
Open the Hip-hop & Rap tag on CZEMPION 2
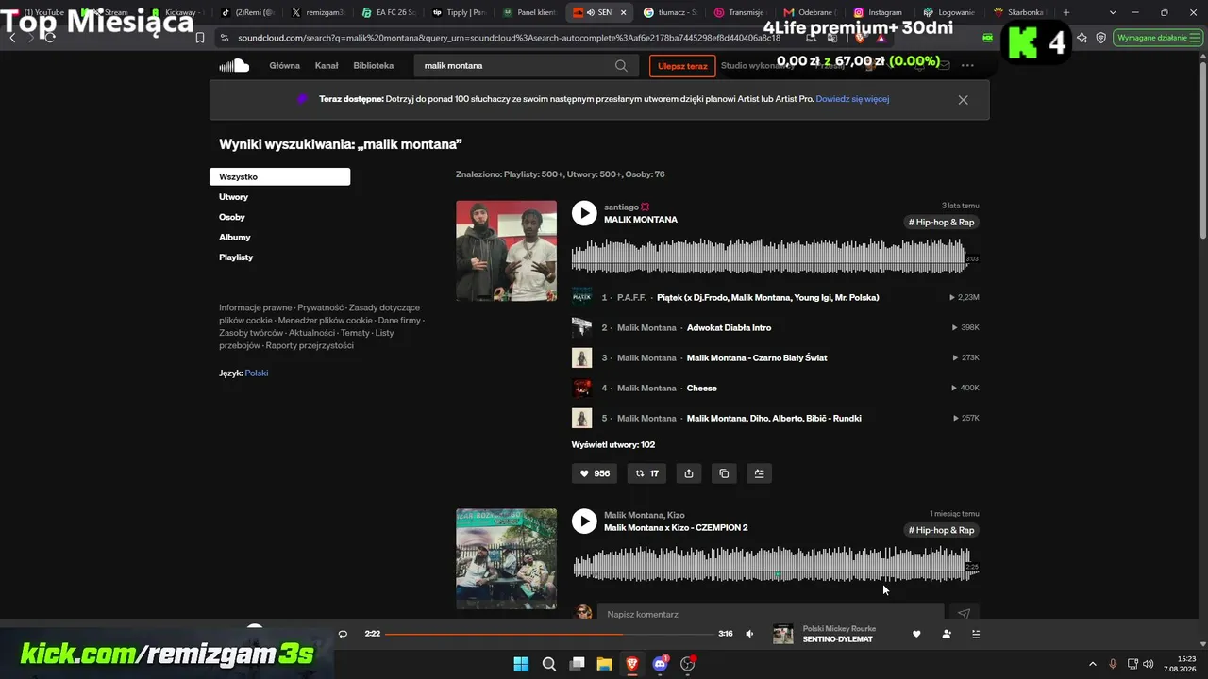[x=941, y=530]
